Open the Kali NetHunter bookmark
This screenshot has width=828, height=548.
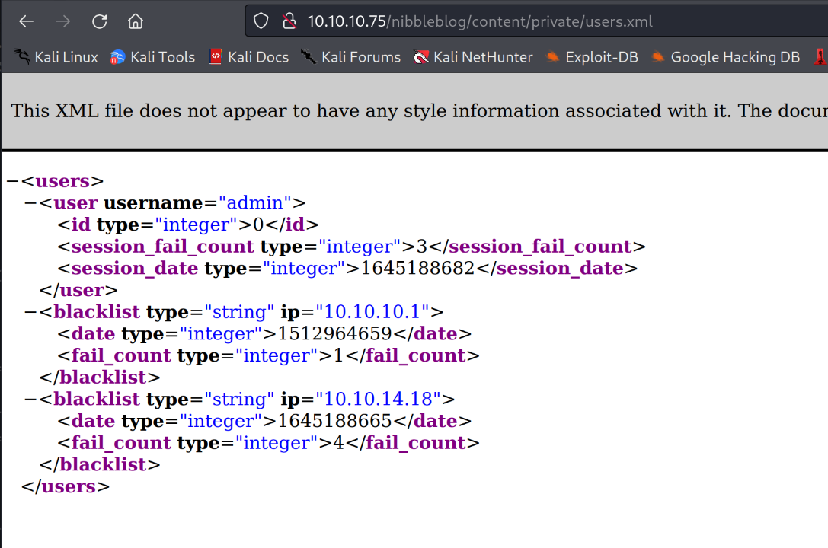click(473, 57)
